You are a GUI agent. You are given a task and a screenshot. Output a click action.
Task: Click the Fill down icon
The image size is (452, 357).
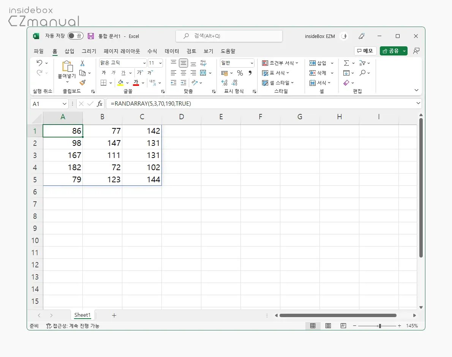click(x=346, y=73)
